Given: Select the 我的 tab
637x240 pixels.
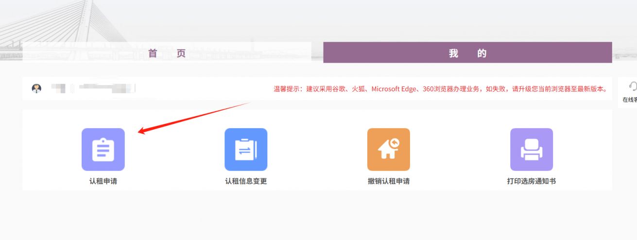Looking at the screenshot, I should tap(467, 52).
